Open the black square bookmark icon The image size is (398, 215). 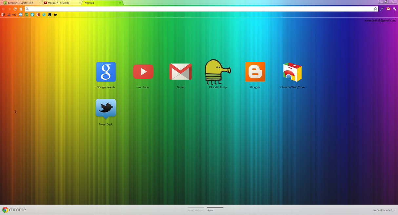click(50, 14)
